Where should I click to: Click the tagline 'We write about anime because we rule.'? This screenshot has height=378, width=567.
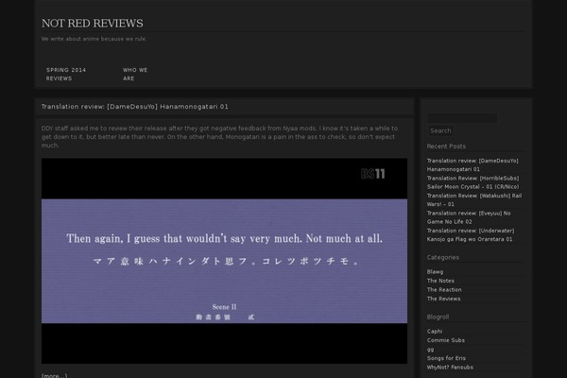pos(94,39)
